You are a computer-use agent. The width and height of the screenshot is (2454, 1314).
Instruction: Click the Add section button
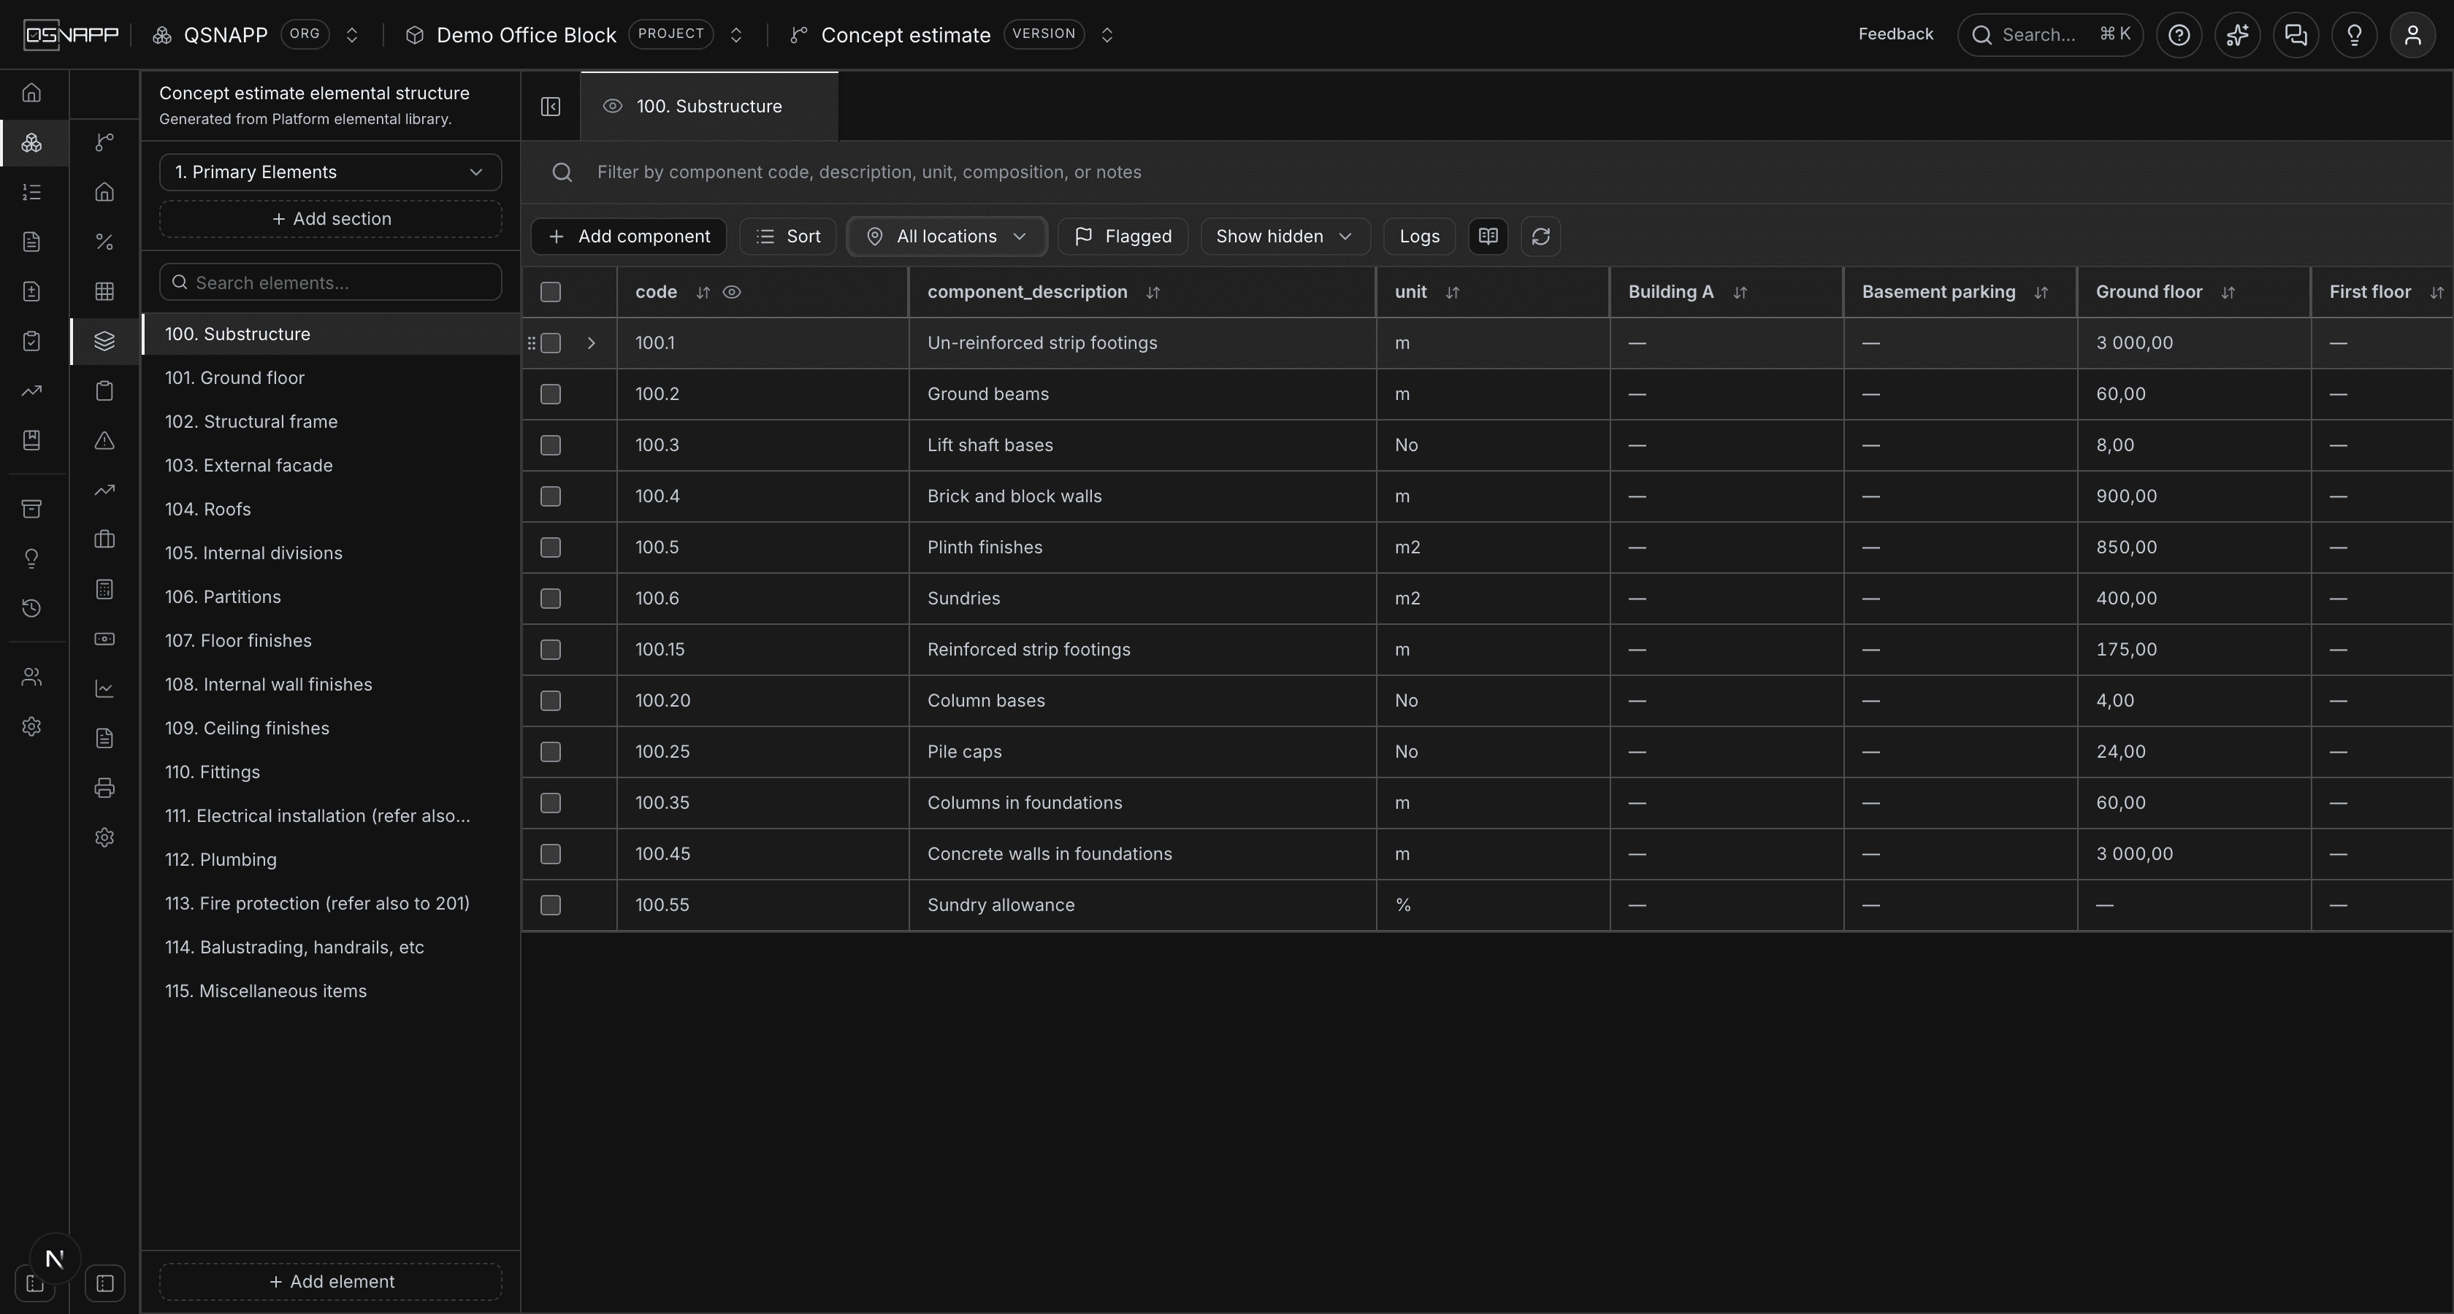[331, 219]
